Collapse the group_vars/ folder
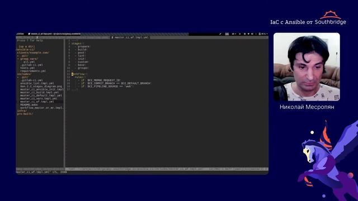The width and height of the screenshot is (358, 201). point(27,59)
